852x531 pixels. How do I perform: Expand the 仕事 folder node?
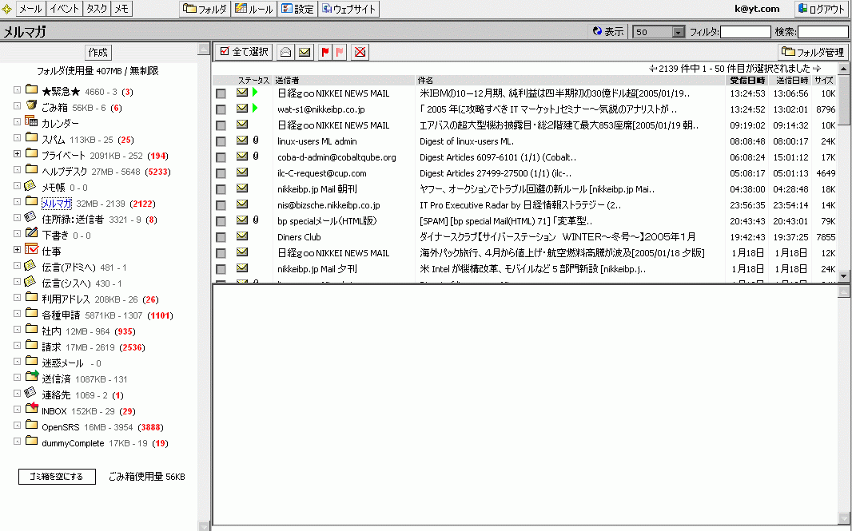(17, 250)
